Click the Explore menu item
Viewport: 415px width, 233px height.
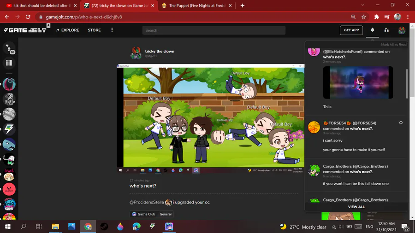[x=68, y=30]
